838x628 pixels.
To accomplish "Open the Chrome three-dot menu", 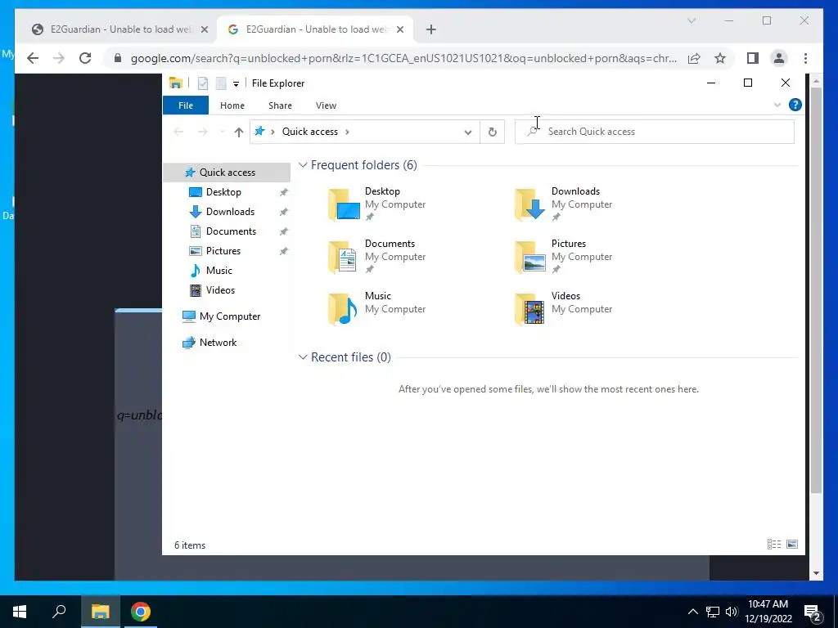I will [805, 58].
